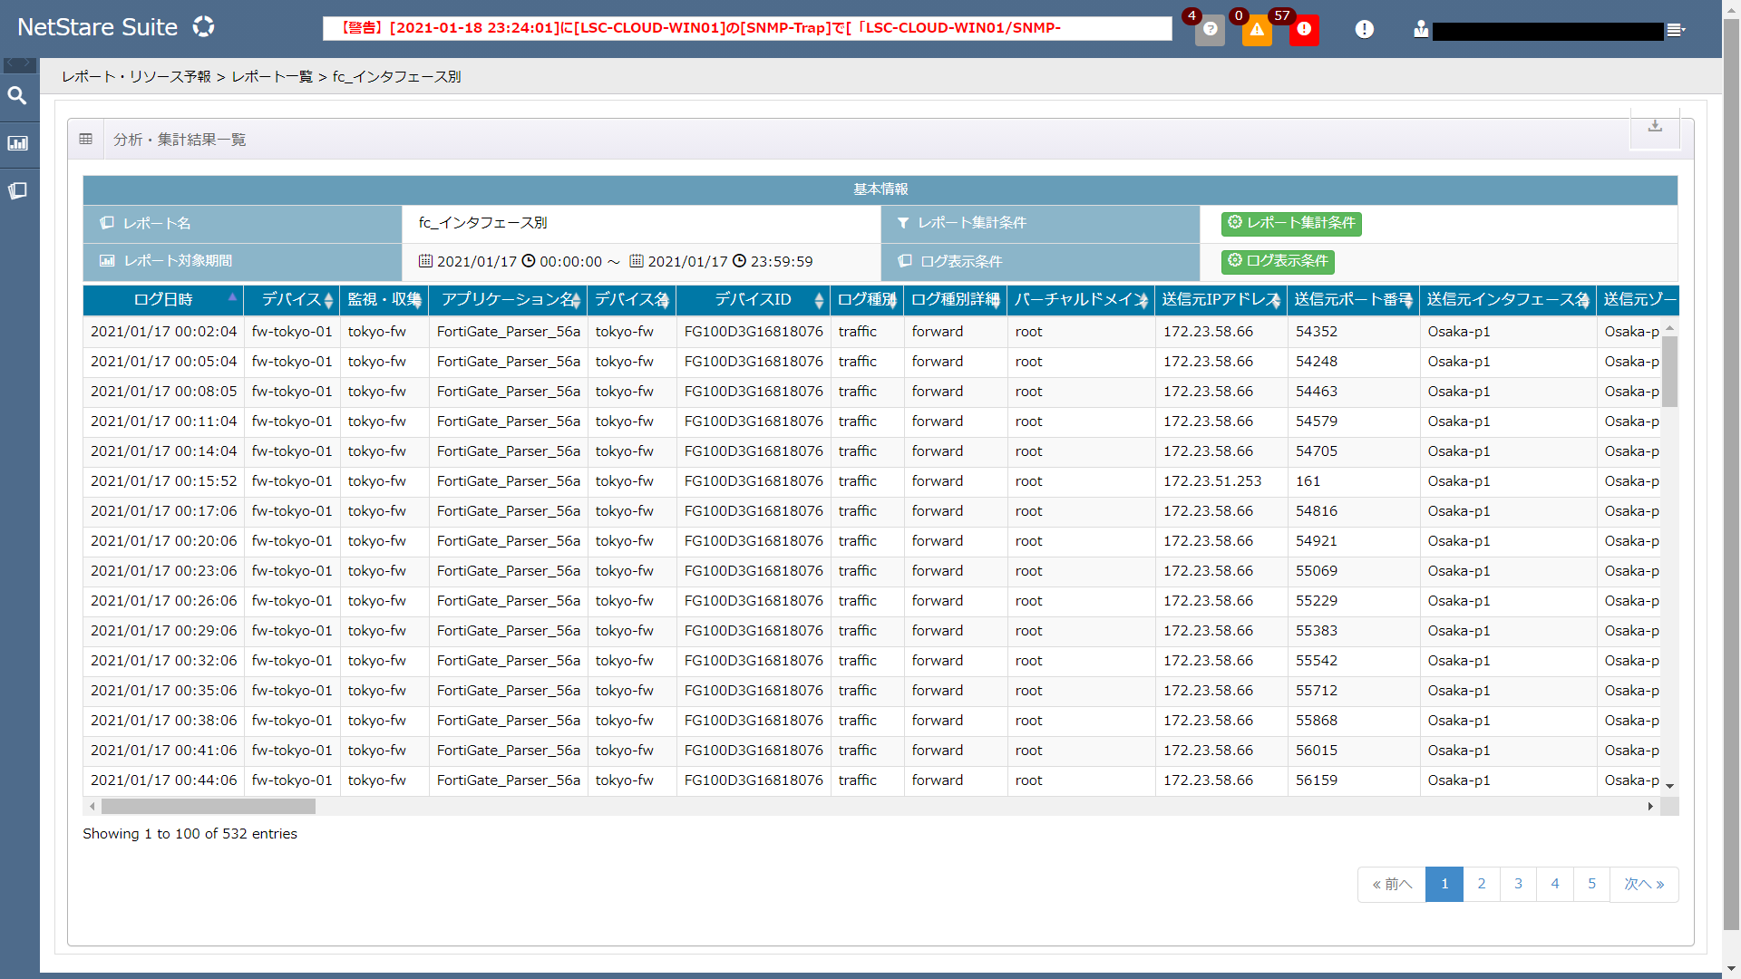Sort by ログ日時 column header
The height and width of the screenshot is (979, 1741).
coord(163,300)
